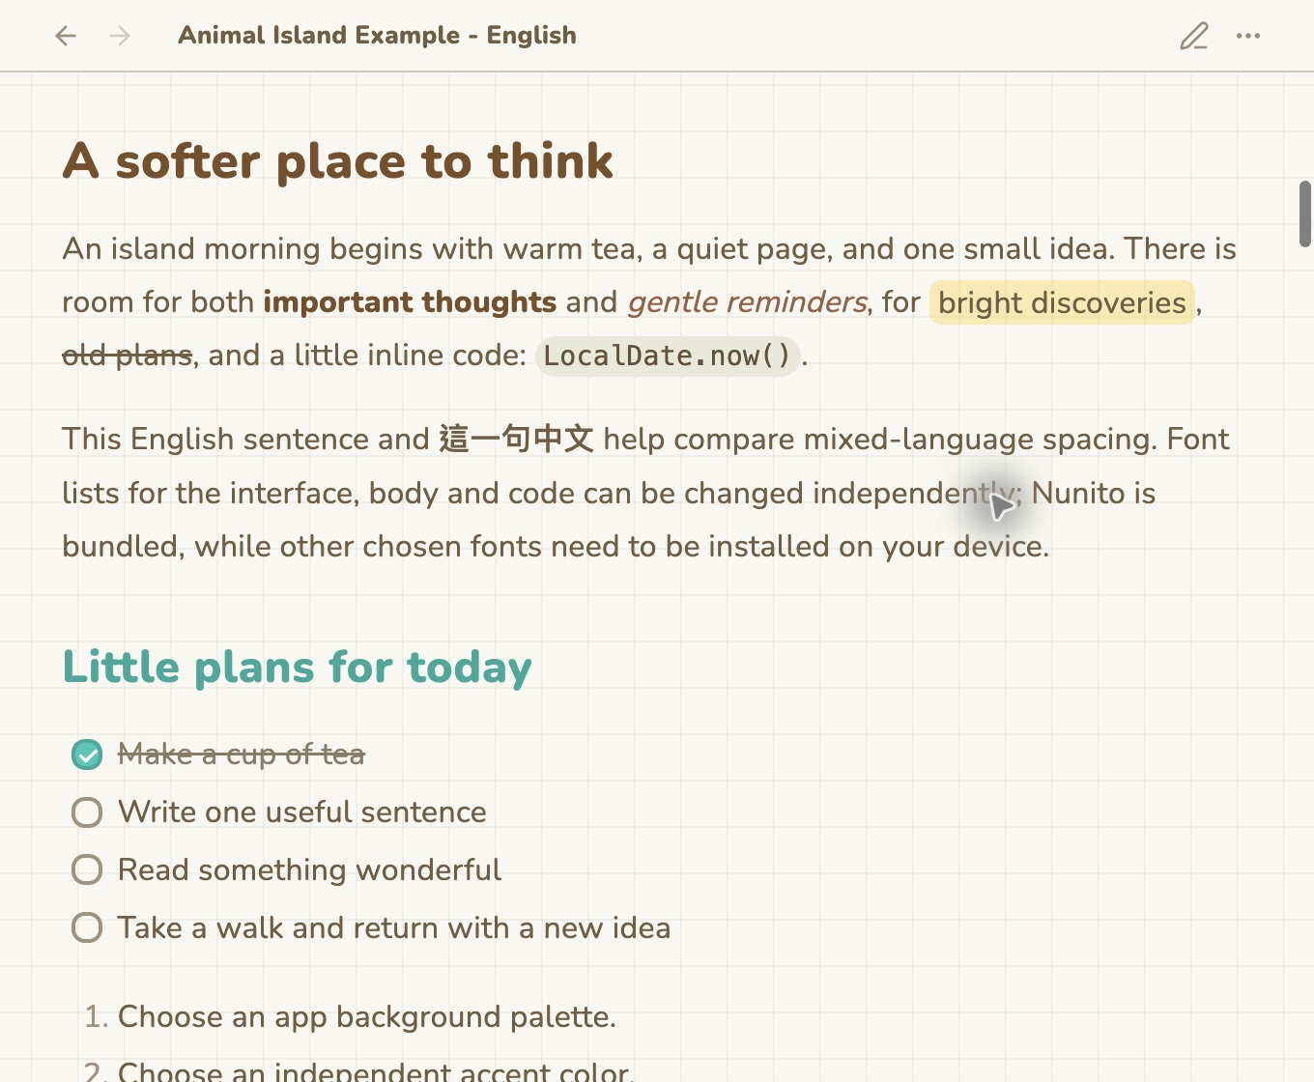Click the heading "A softer place to think"
Screen dimensions: 1314x1082
click(x=338, y=160)
